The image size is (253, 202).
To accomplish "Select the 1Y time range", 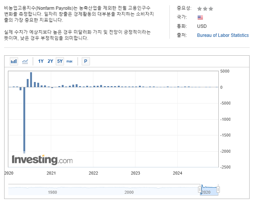I will (41, 61).
